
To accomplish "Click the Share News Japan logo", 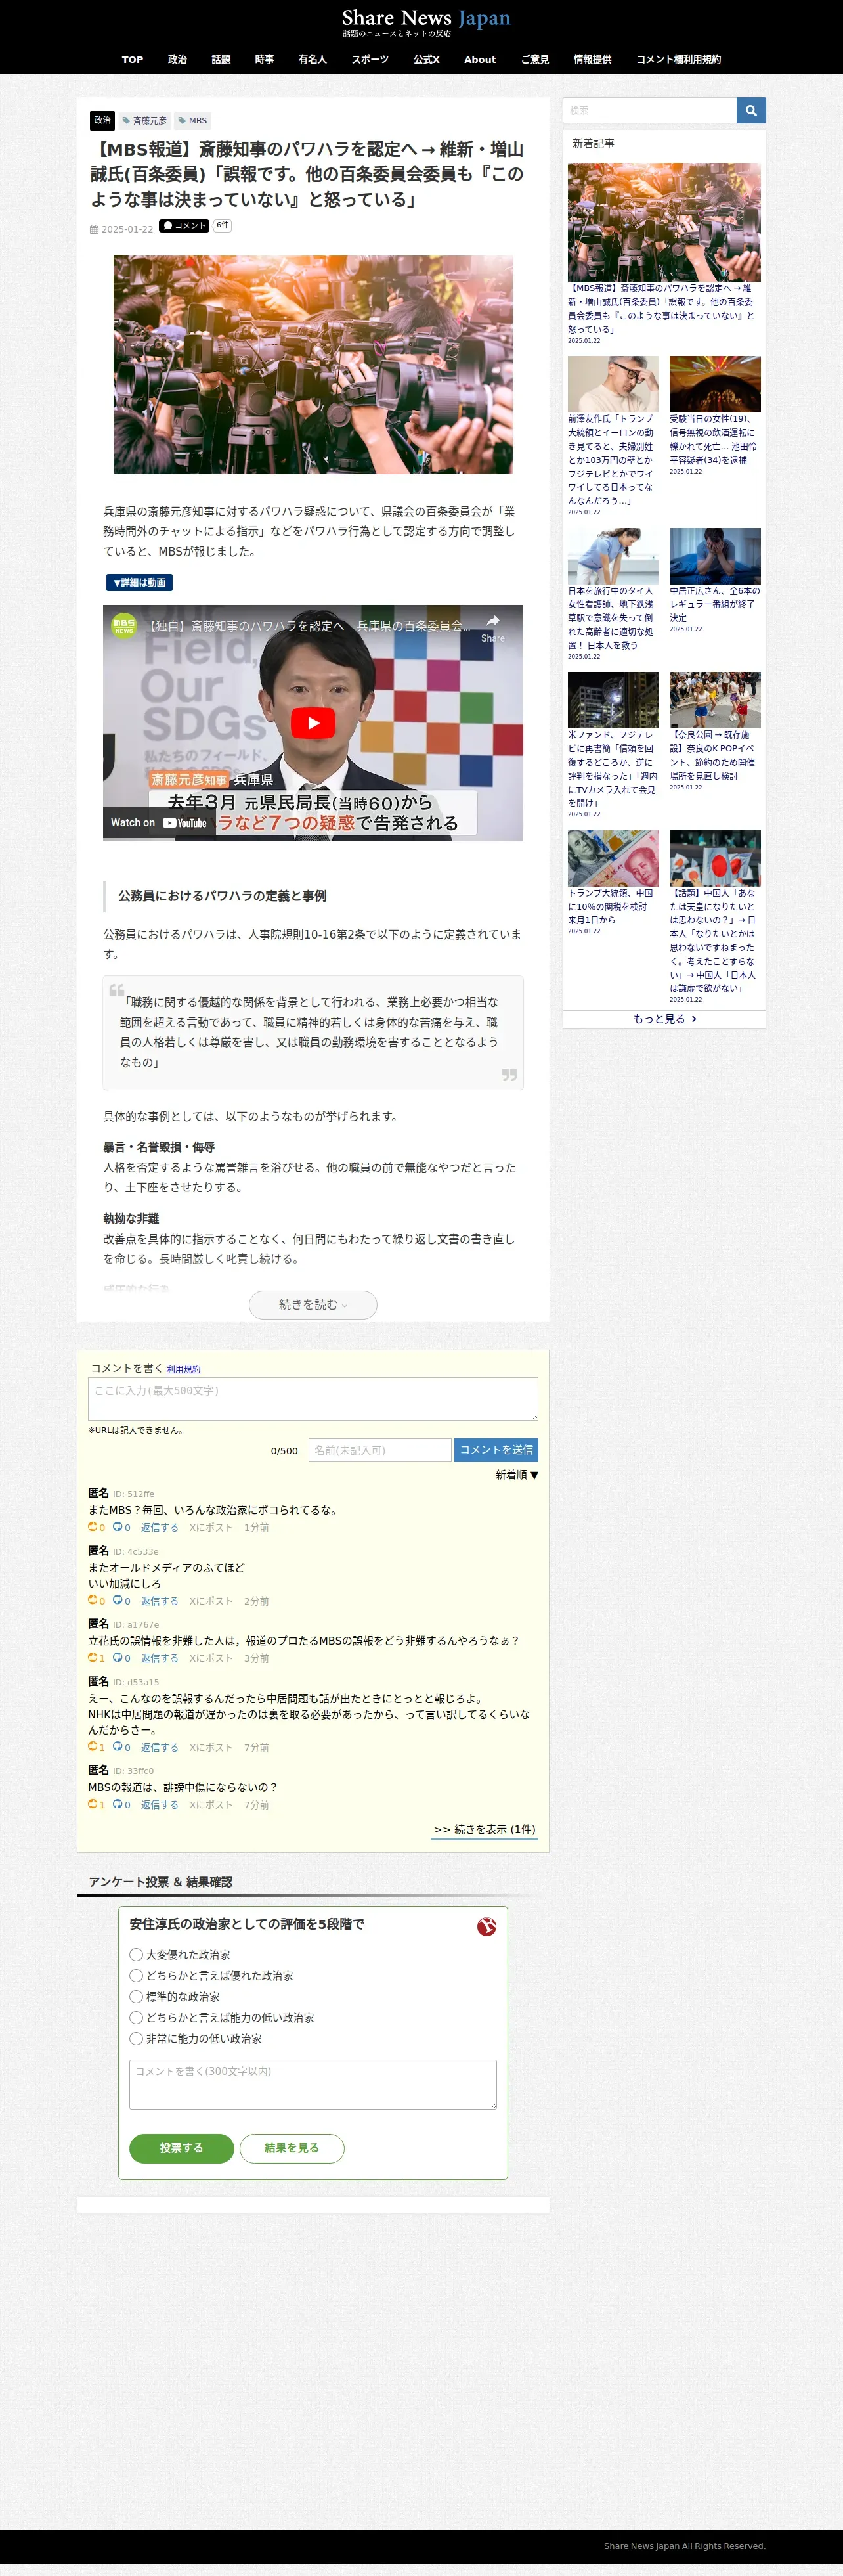I will tap(426, 22).
